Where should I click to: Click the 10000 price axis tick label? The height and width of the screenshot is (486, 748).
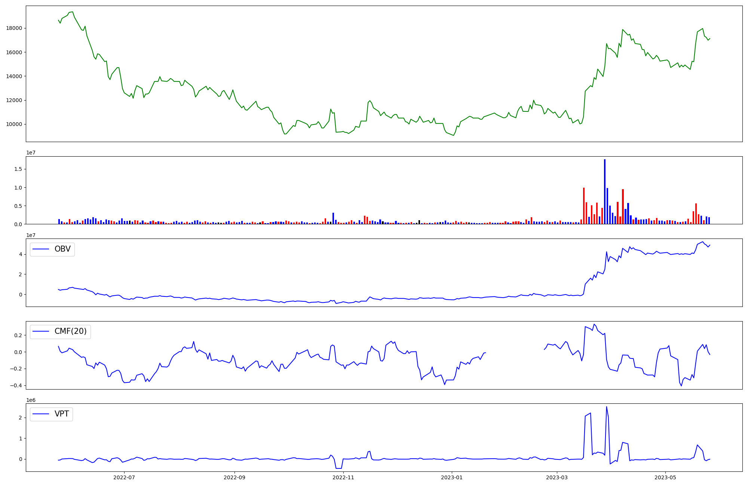click(14, 124)
